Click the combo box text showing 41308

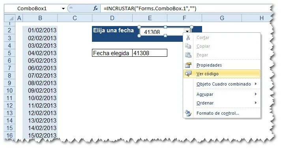click(152, 32)
